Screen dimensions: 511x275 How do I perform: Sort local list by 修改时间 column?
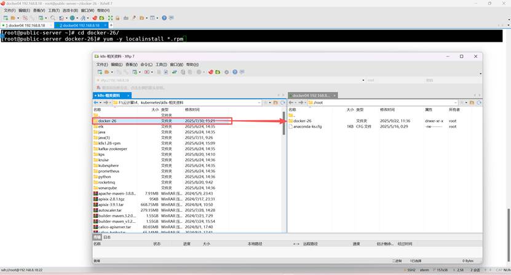point(192,110)
